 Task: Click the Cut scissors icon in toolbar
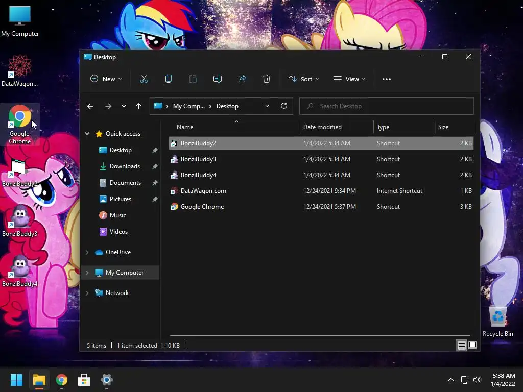144,79
